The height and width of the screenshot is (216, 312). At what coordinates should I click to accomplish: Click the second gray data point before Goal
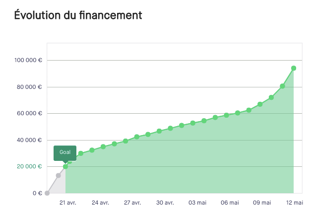[58, 175]
